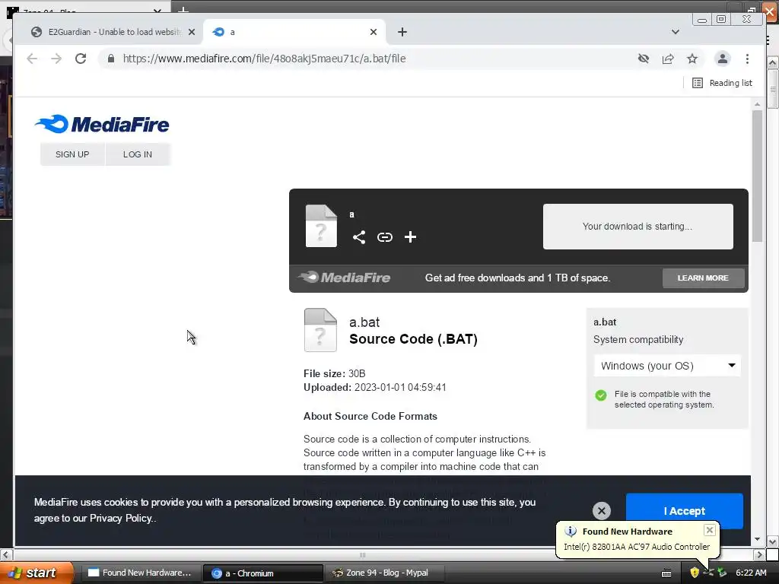Click the page vertical scrollbar thumb

pyautogui.click(x=757, y=176)
